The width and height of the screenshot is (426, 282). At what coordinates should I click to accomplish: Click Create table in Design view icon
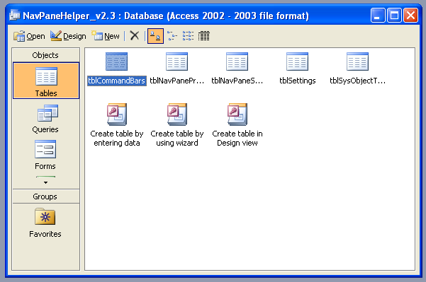[x=237, y=114]
